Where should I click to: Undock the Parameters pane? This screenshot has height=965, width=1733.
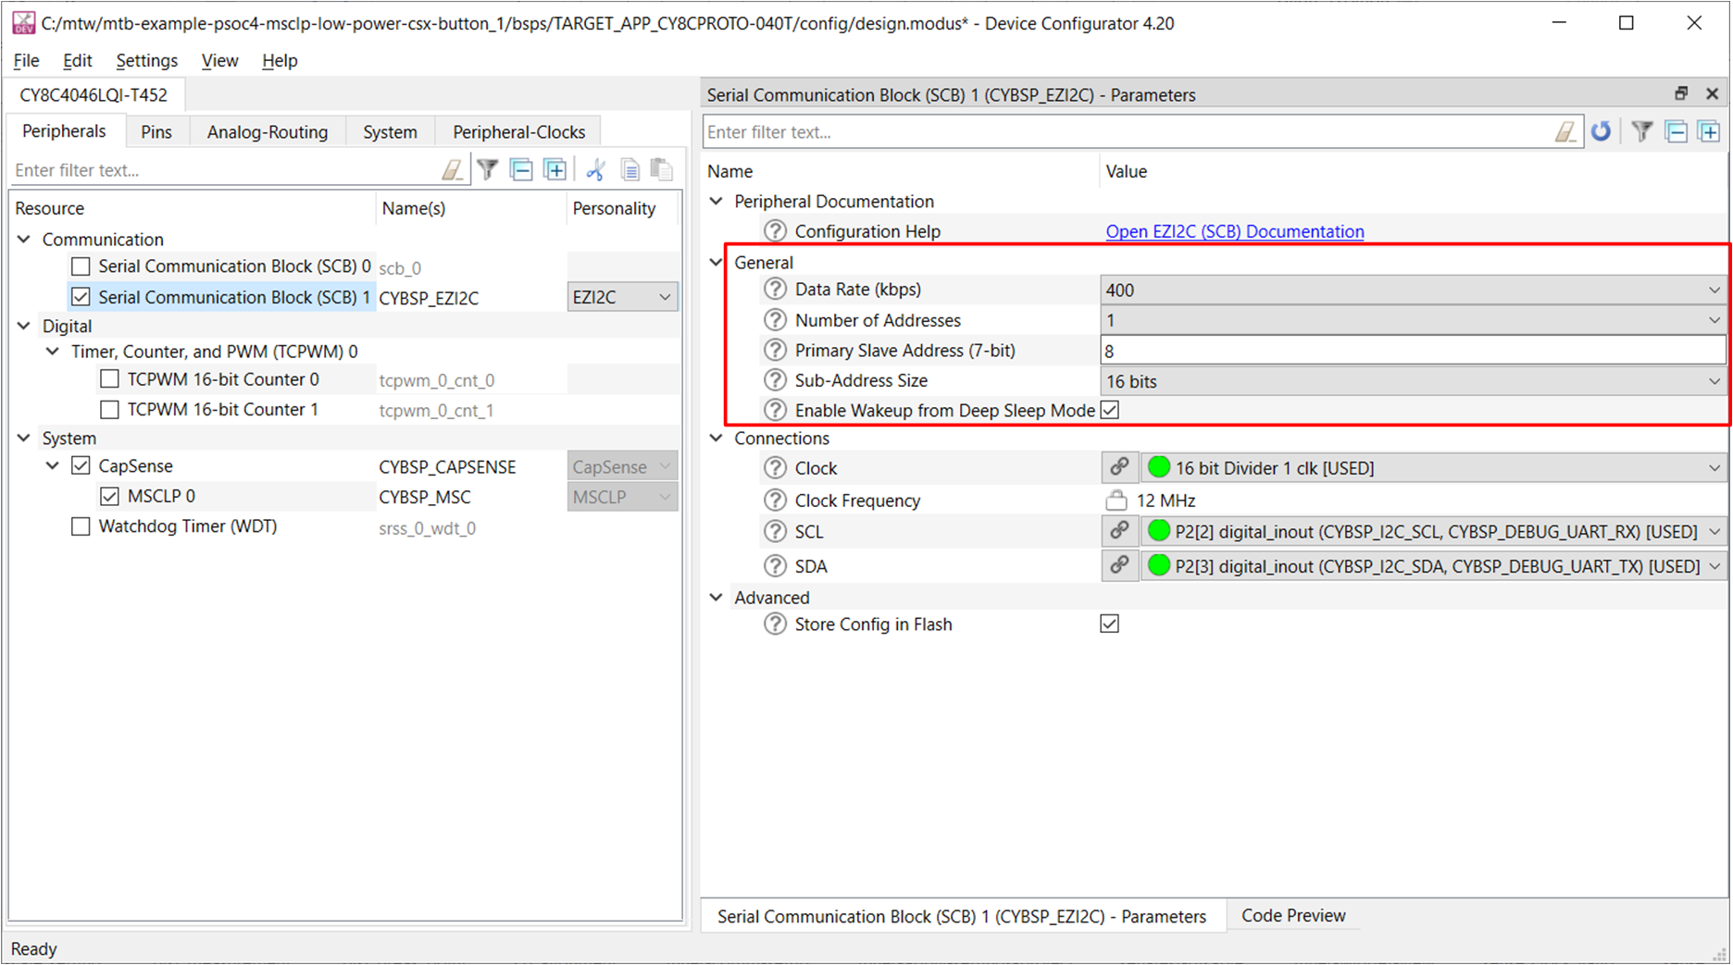click(1681, 93)
